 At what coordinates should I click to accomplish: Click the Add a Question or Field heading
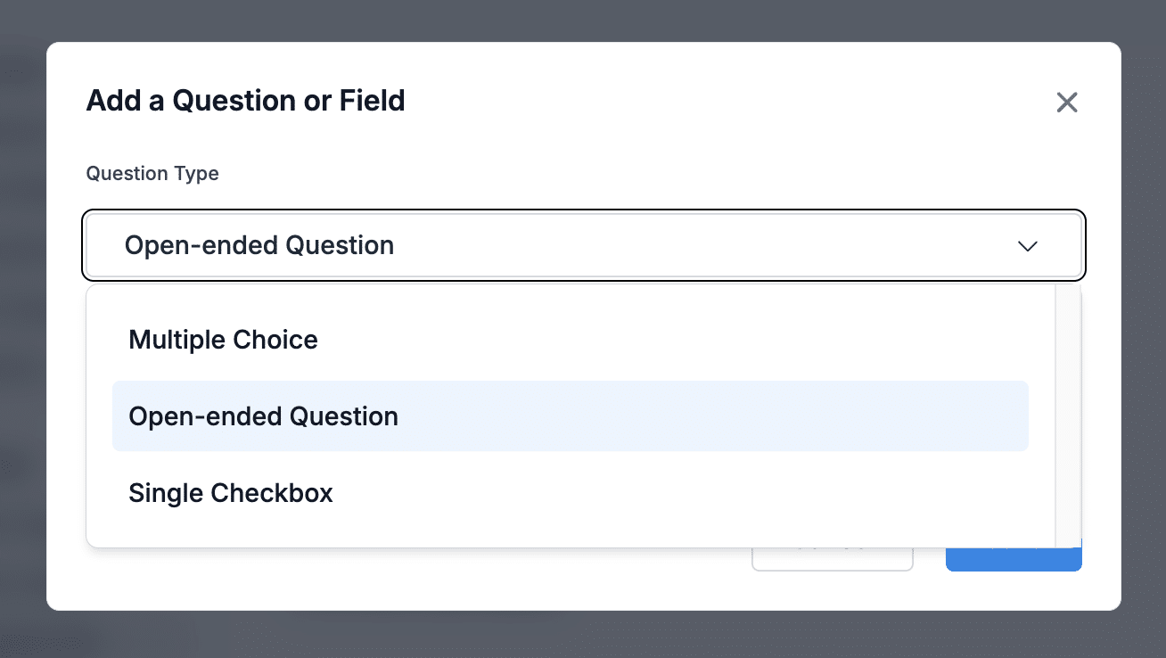point(245,101)
